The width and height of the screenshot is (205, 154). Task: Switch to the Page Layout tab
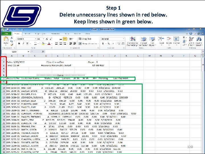coord(40,34)
